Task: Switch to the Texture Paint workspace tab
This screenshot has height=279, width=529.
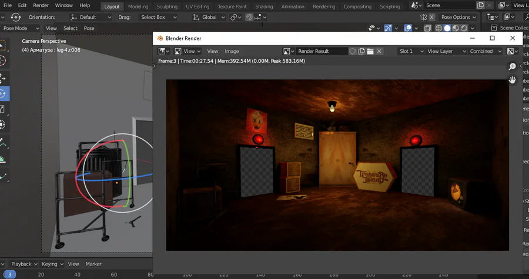Action: click(x=232, y=6)
